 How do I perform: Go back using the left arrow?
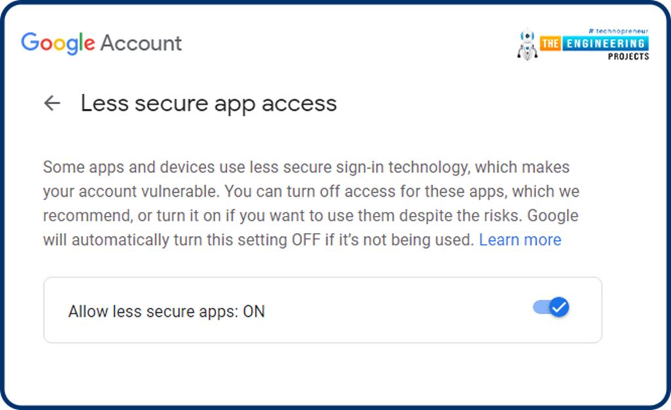point(52,103)
